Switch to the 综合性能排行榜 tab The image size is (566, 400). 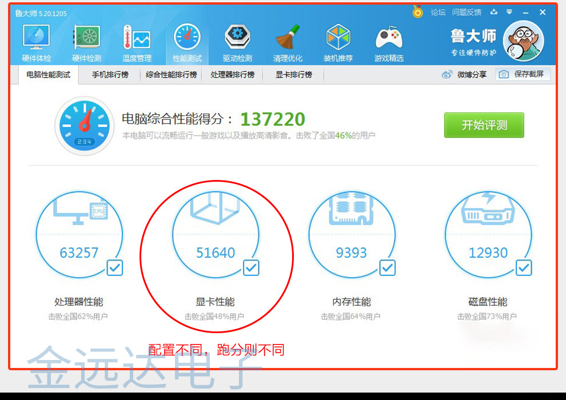click(171, 75)
